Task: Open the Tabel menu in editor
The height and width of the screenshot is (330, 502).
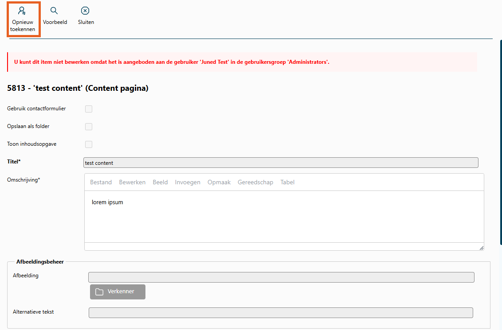Action: click(287, 182)
